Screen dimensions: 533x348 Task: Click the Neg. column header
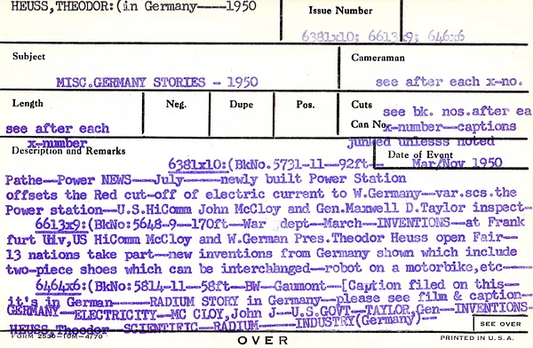pos(176,104)
